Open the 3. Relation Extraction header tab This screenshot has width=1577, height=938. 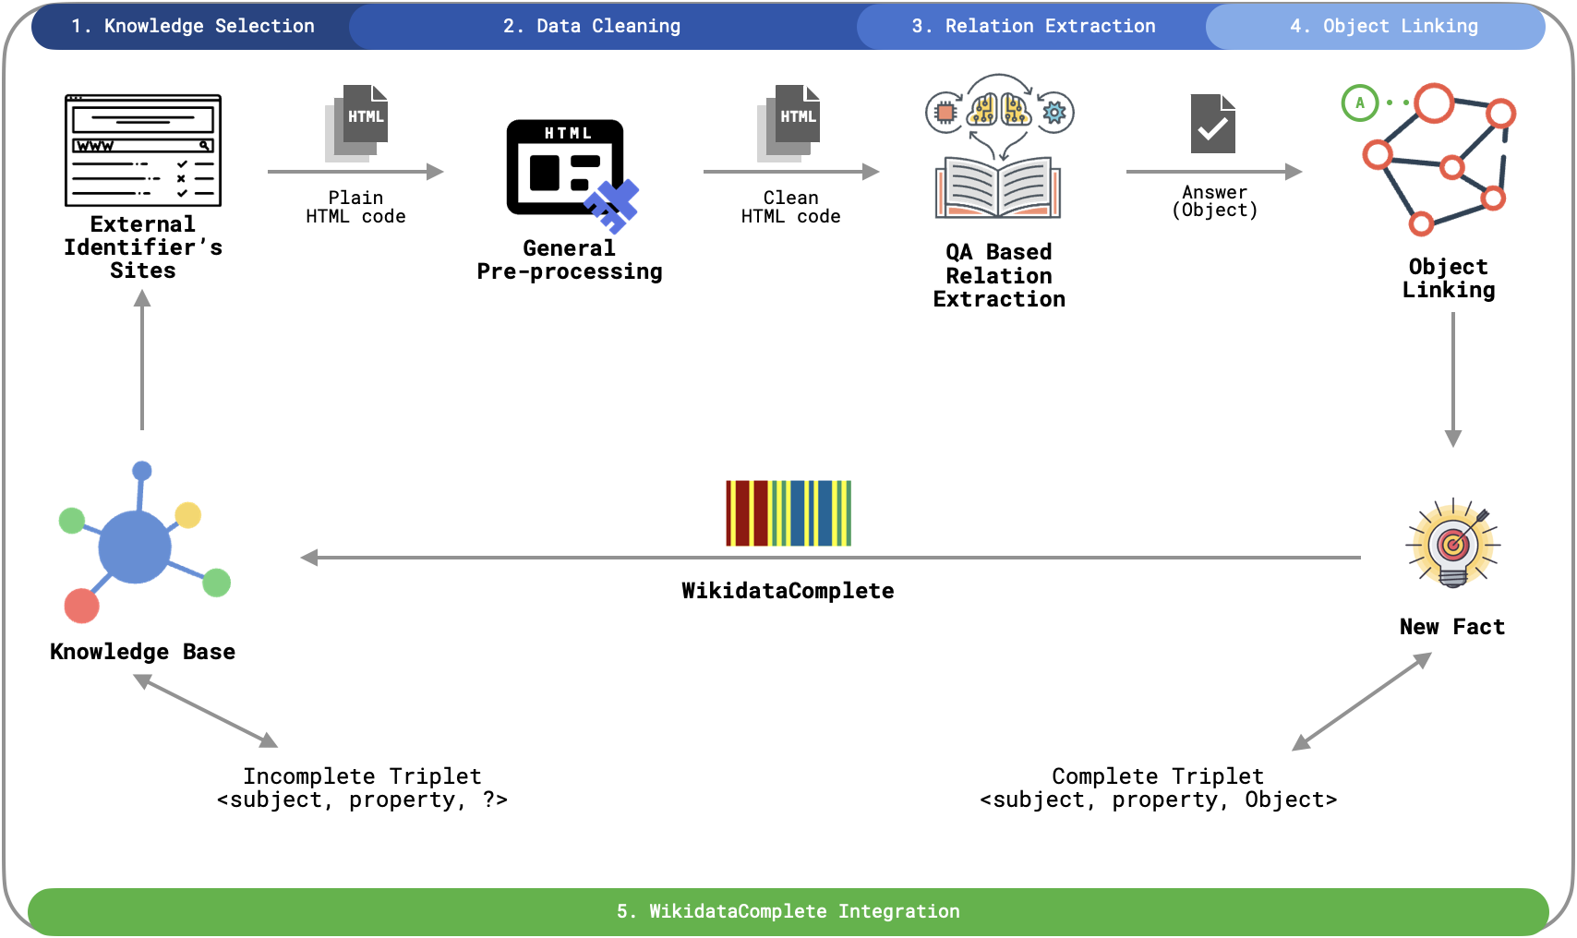1033,26
